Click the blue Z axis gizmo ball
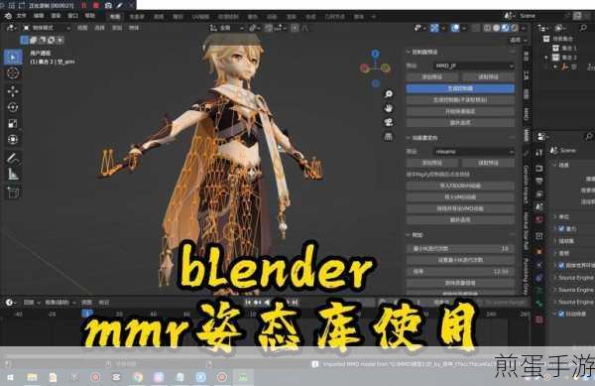Image resolution: width=595 pixels, height=386 pixels. coord(375,54)
